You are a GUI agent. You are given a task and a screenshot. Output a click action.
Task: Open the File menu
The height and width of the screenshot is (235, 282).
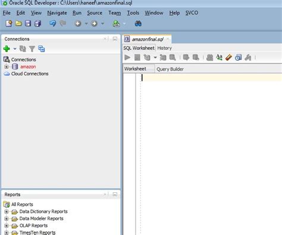coord(7,13)
